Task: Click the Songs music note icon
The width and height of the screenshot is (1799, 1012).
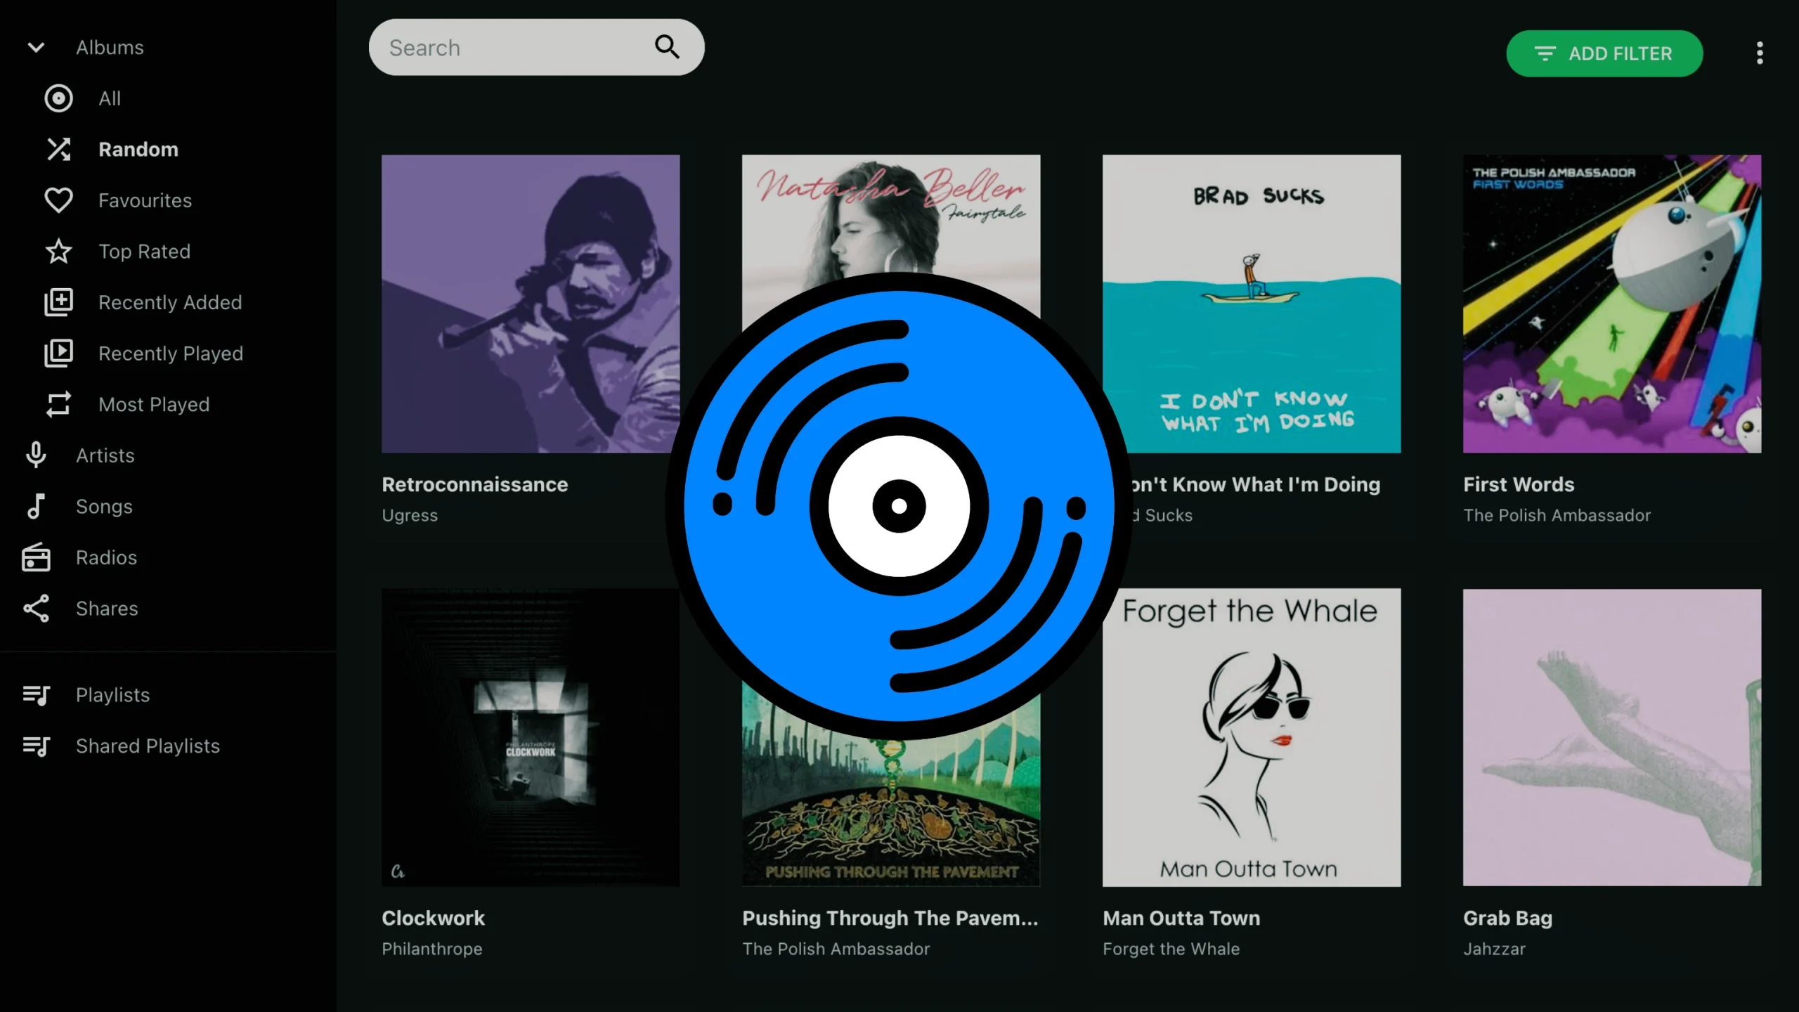Action: [x=36, y=507]
